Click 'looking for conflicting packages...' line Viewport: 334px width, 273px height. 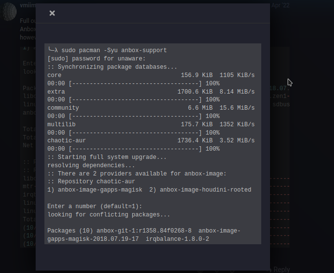[108, 214]
